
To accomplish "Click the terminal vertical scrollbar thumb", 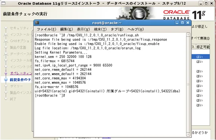I will tap(188, 84).
